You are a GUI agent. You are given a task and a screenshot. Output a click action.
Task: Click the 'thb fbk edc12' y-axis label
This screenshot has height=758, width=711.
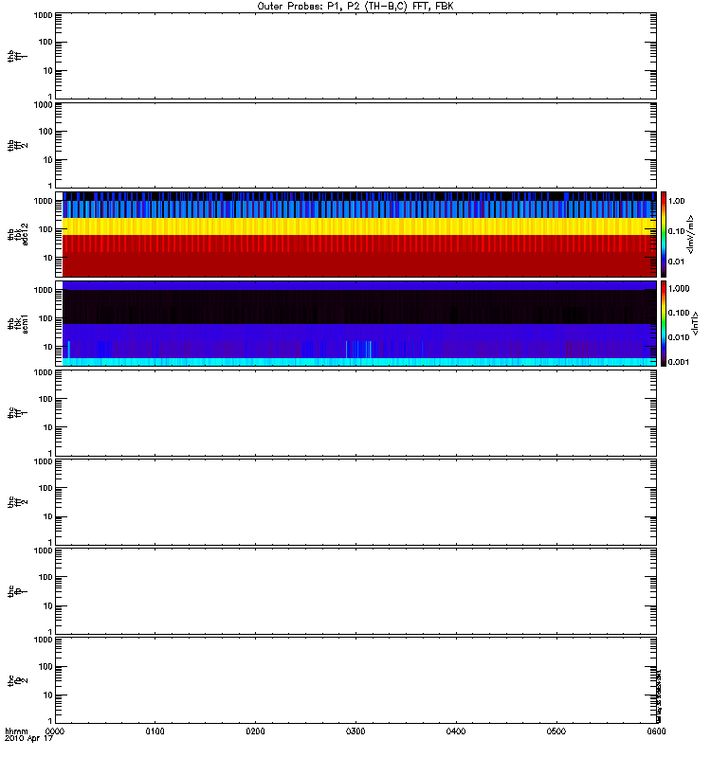click(x=18, y=234)
